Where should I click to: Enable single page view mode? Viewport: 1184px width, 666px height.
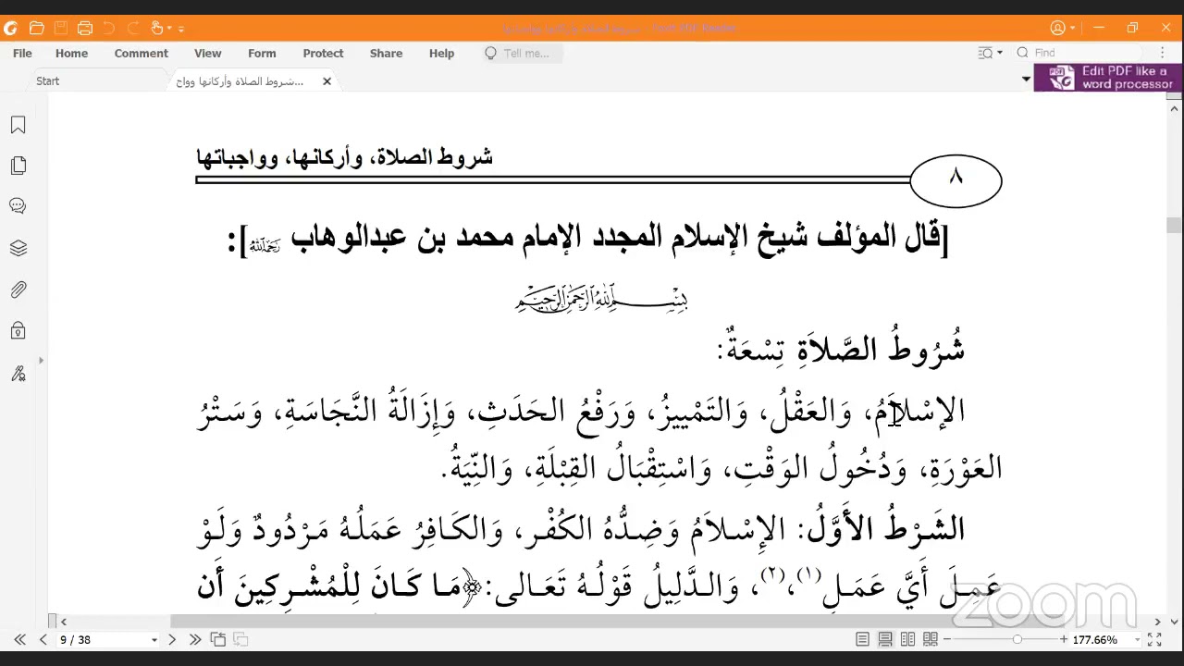click(862, 639)
